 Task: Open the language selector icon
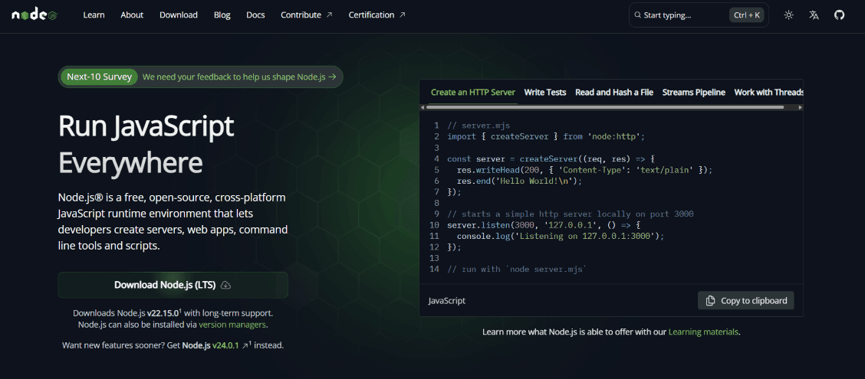coord(814,15)
